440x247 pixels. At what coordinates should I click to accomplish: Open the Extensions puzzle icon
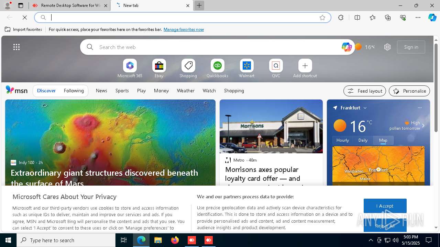coord(341,17)
